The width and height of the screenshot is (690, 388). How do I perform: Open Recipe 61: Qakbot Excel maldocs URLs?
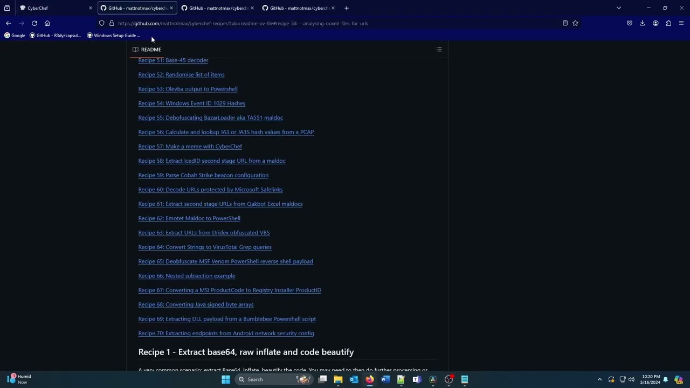[220, 204]
